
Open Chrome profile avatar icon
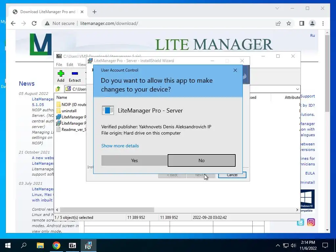(x=312, y=23)
